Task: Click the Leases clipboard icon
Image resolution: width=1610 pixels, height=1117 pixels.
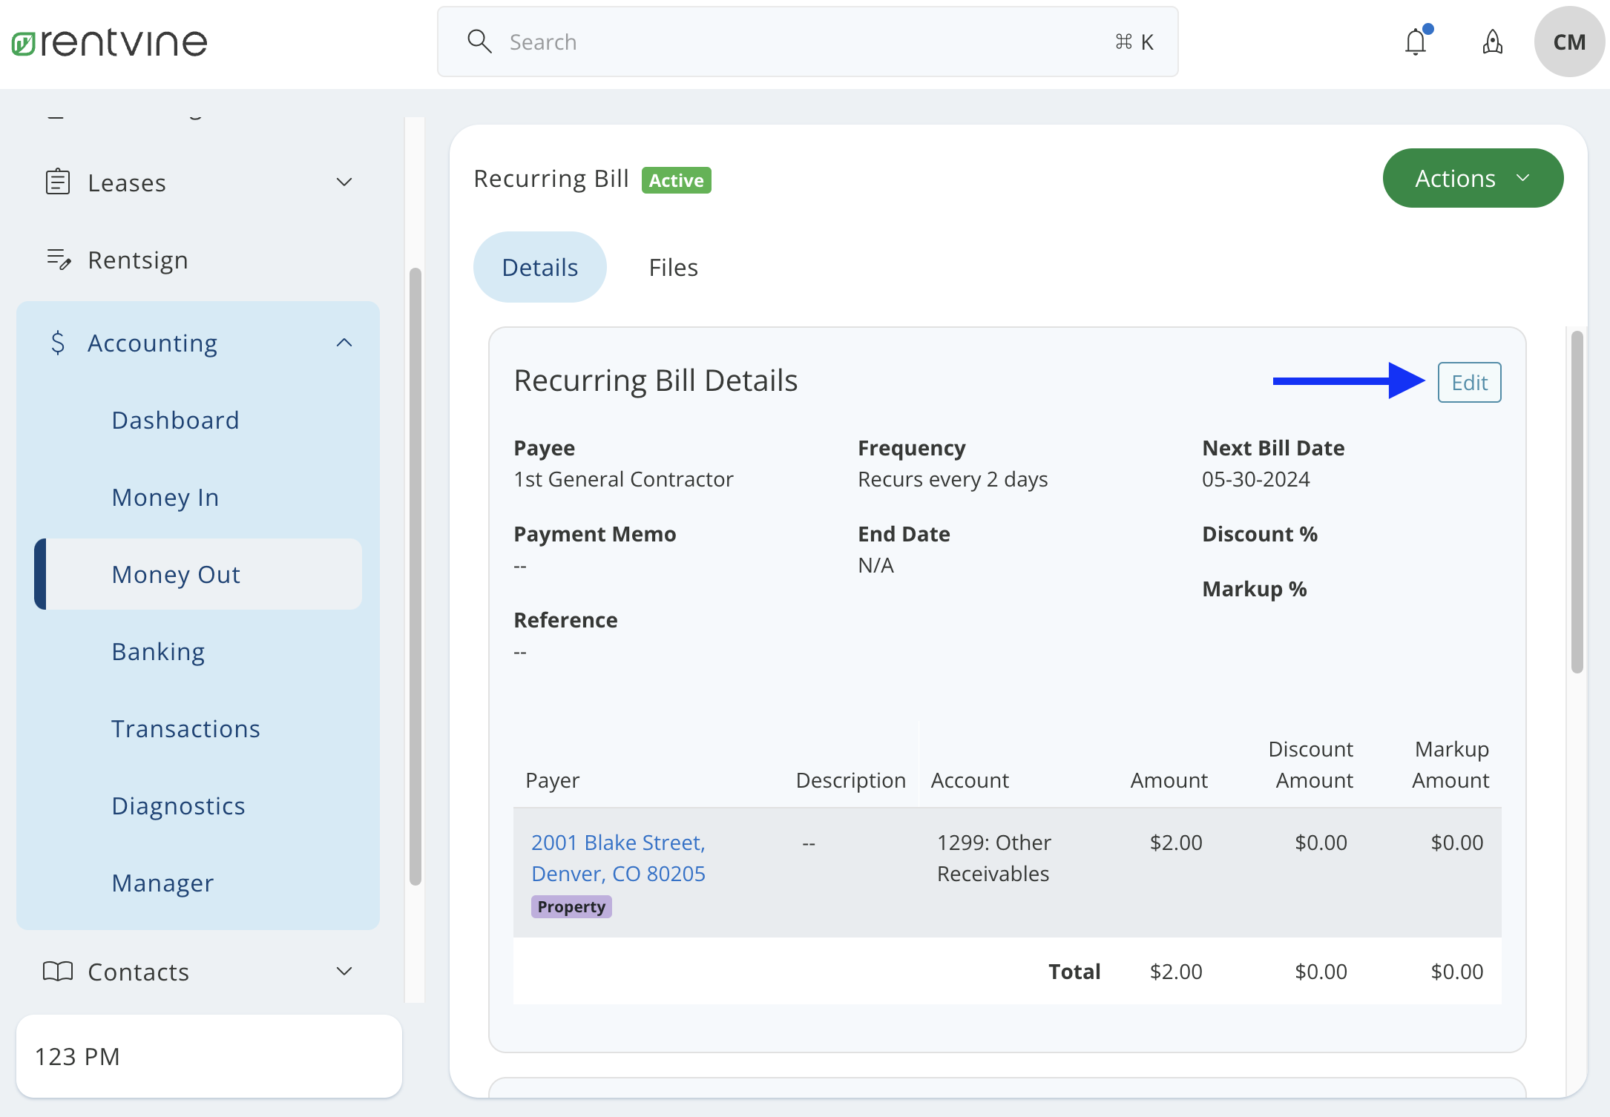Action: (58, 181)
